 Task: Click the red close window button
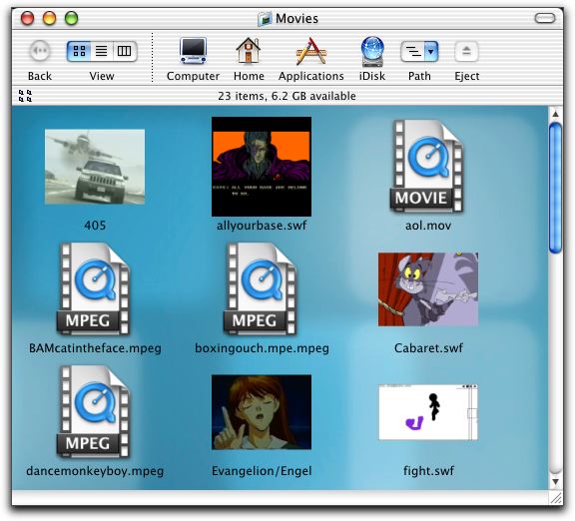pyautogui.click(x=28, y=18)
